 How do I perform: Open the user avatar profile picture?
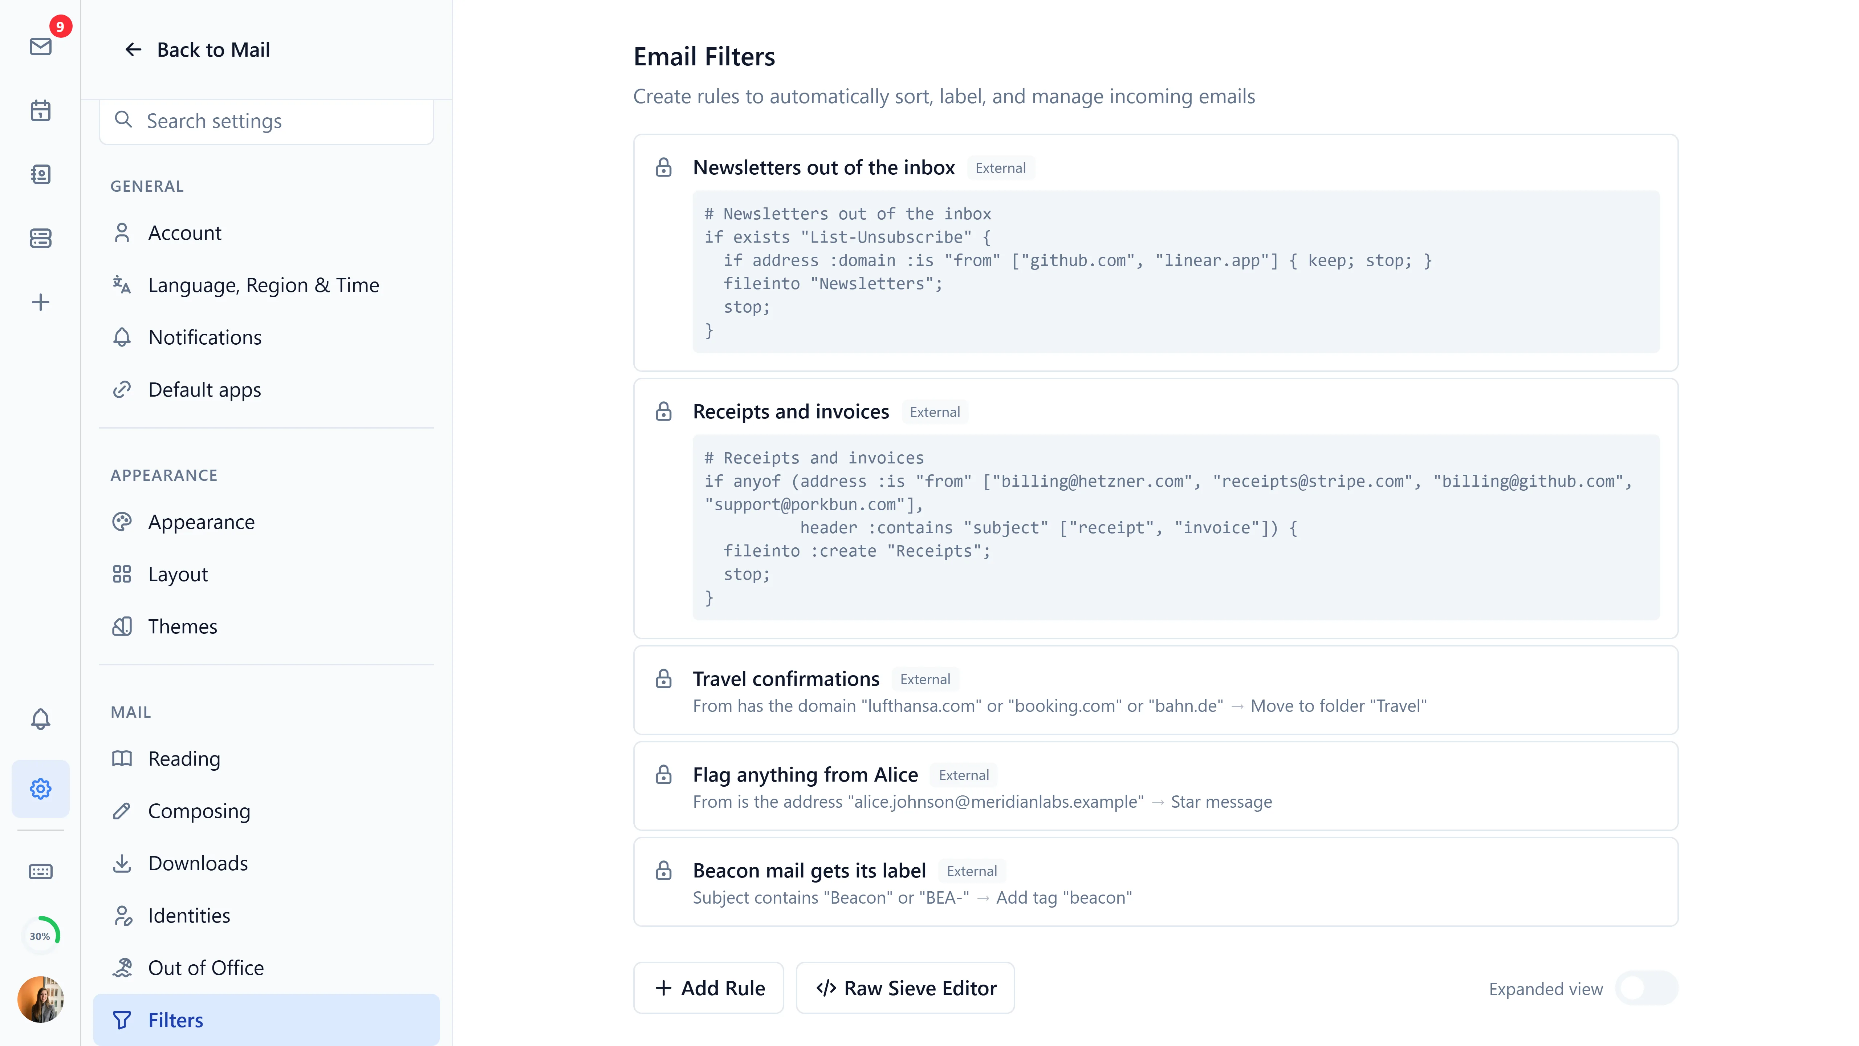coord(40,999)
